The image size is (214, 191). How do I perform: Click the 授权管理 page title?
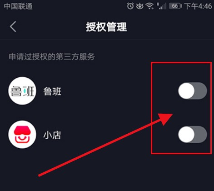[x=106, y=27]
